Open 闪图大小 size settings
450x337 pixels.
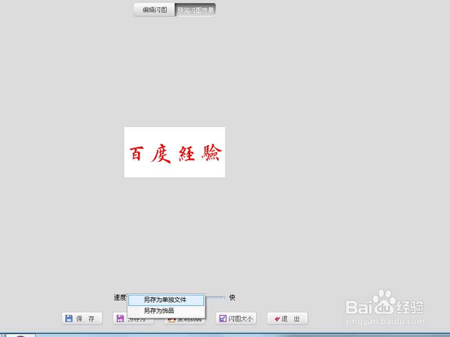(x=236, y=318)
